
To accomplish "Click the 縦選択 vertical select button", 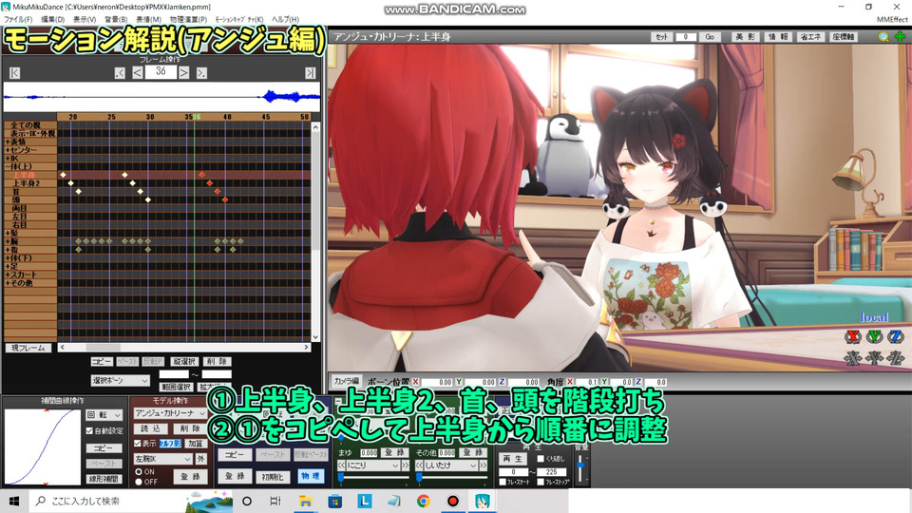I will [x=184, y=362].
